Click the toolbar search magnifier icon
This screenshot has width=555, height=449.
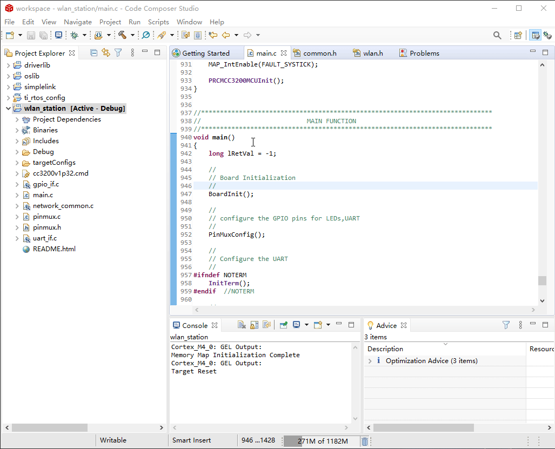pyautogui.click(x=497, y=35)
